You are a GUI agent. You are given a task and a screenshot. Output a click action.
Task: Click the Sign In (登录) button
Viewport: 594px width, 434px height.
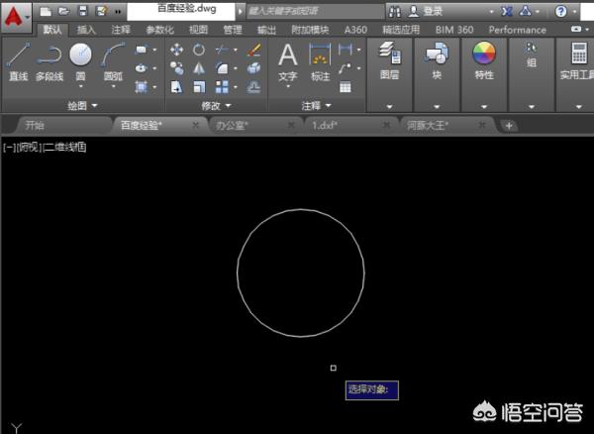click(x=433, y=11)
